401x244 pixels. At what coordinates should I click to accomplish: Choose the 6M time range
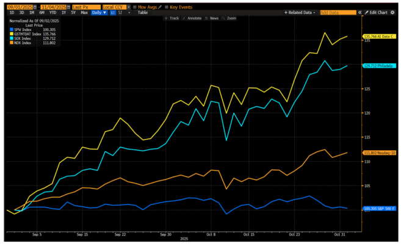41,12
